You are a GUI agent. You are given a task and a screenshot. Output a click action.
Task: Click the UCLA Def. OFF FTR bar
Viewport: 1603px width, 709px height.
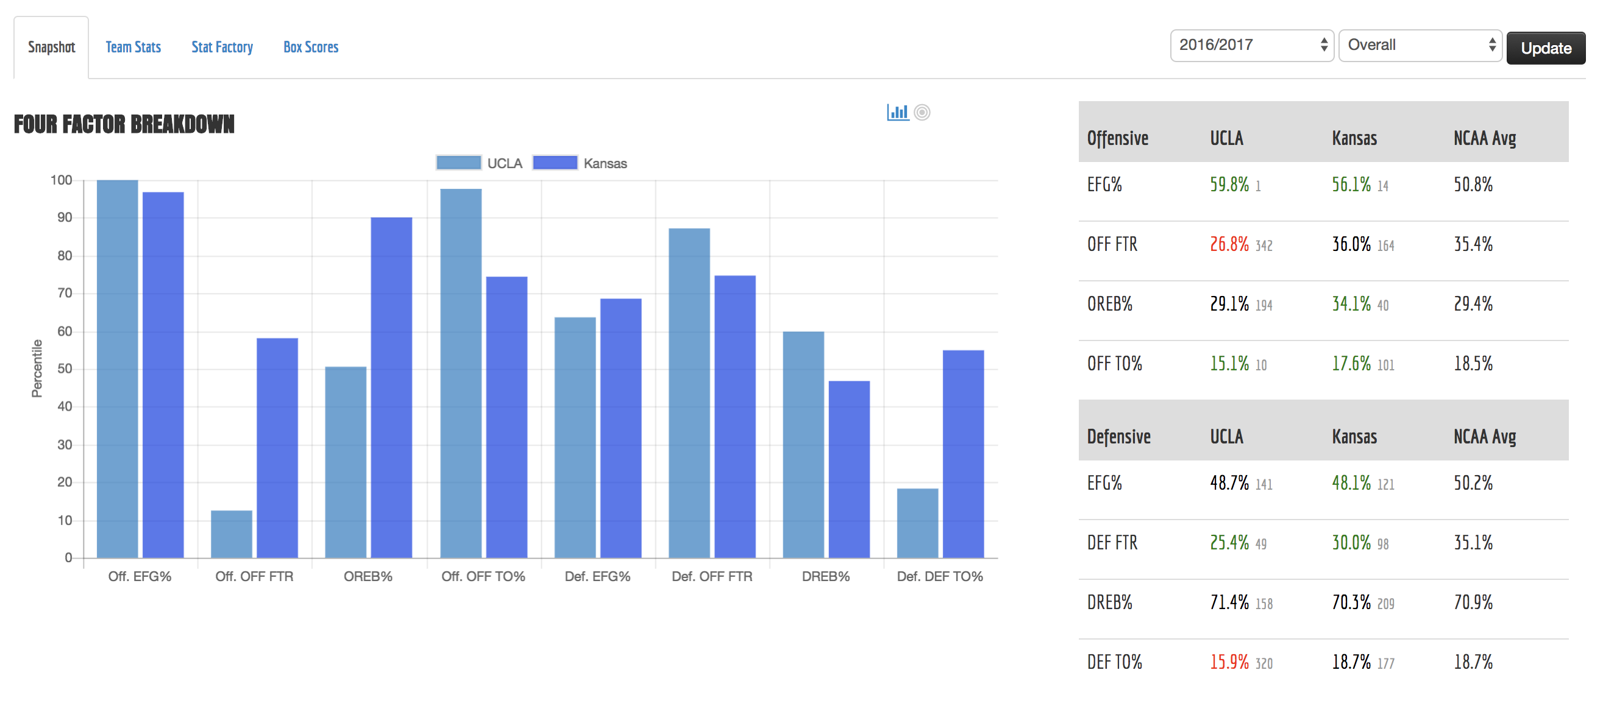point(689,393)
